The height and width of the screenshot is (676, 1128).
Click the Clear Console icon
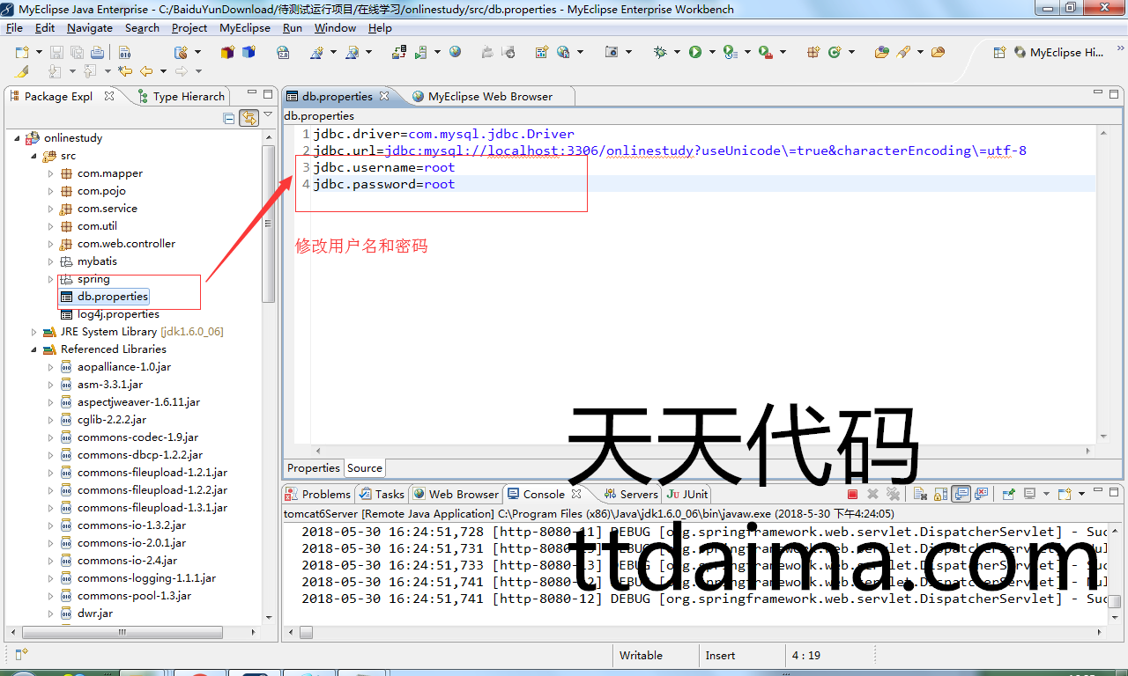point(919,494)
